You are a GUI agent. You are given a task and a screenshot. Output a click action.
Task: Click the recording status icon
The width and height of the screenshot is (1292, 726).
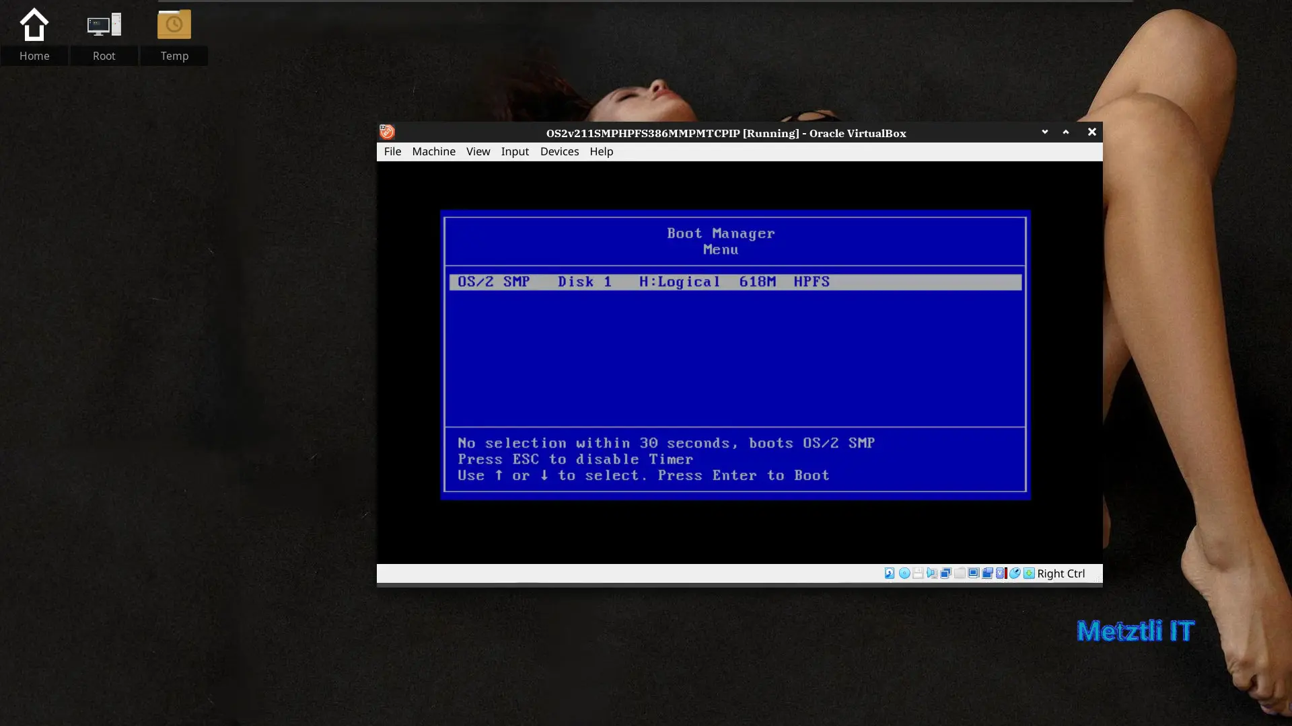click(x=987, y=573)
